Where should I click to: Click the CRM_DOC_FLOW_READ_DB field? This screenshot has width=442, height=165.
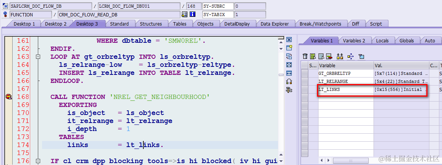tap(119, 15)
